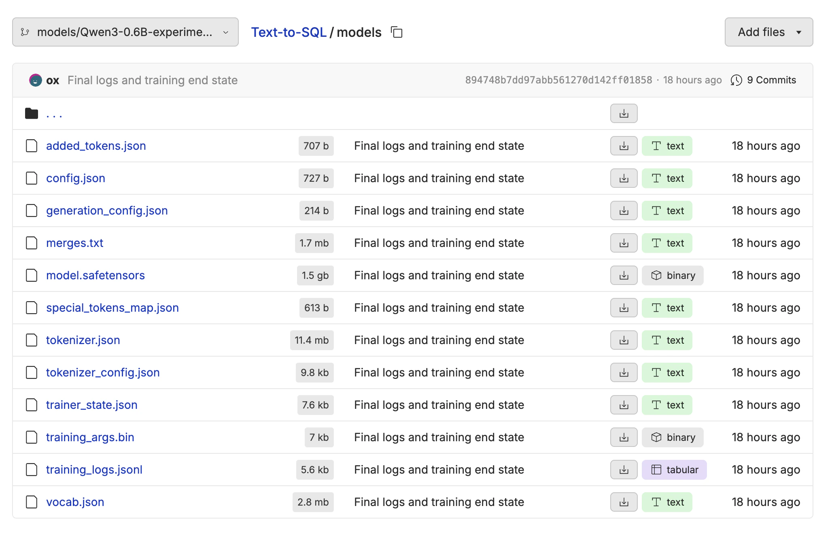
Task: Download the training_logs.jsonl file
Action: (624, 470)
